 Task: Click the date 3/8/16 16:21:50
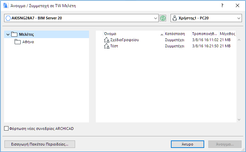[x=205, y=46]
